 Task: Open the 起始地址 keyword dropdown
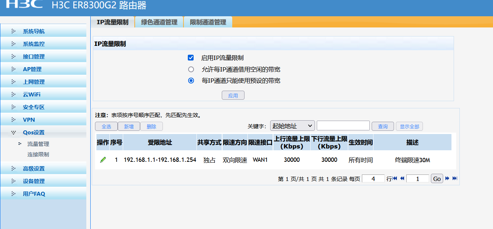pos(293,126)
